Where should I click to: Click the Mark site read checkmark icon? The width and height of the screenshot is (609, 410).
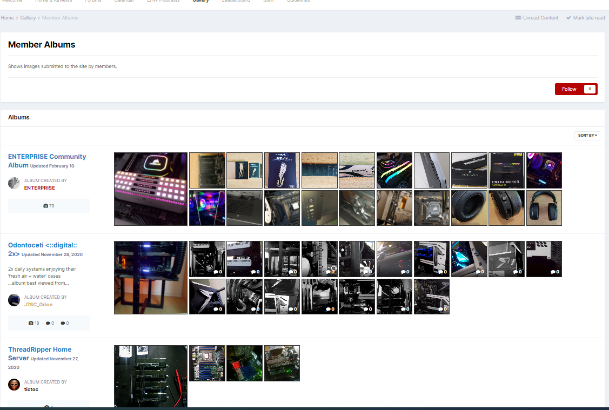pyautogui.click(x=568, y=18)
